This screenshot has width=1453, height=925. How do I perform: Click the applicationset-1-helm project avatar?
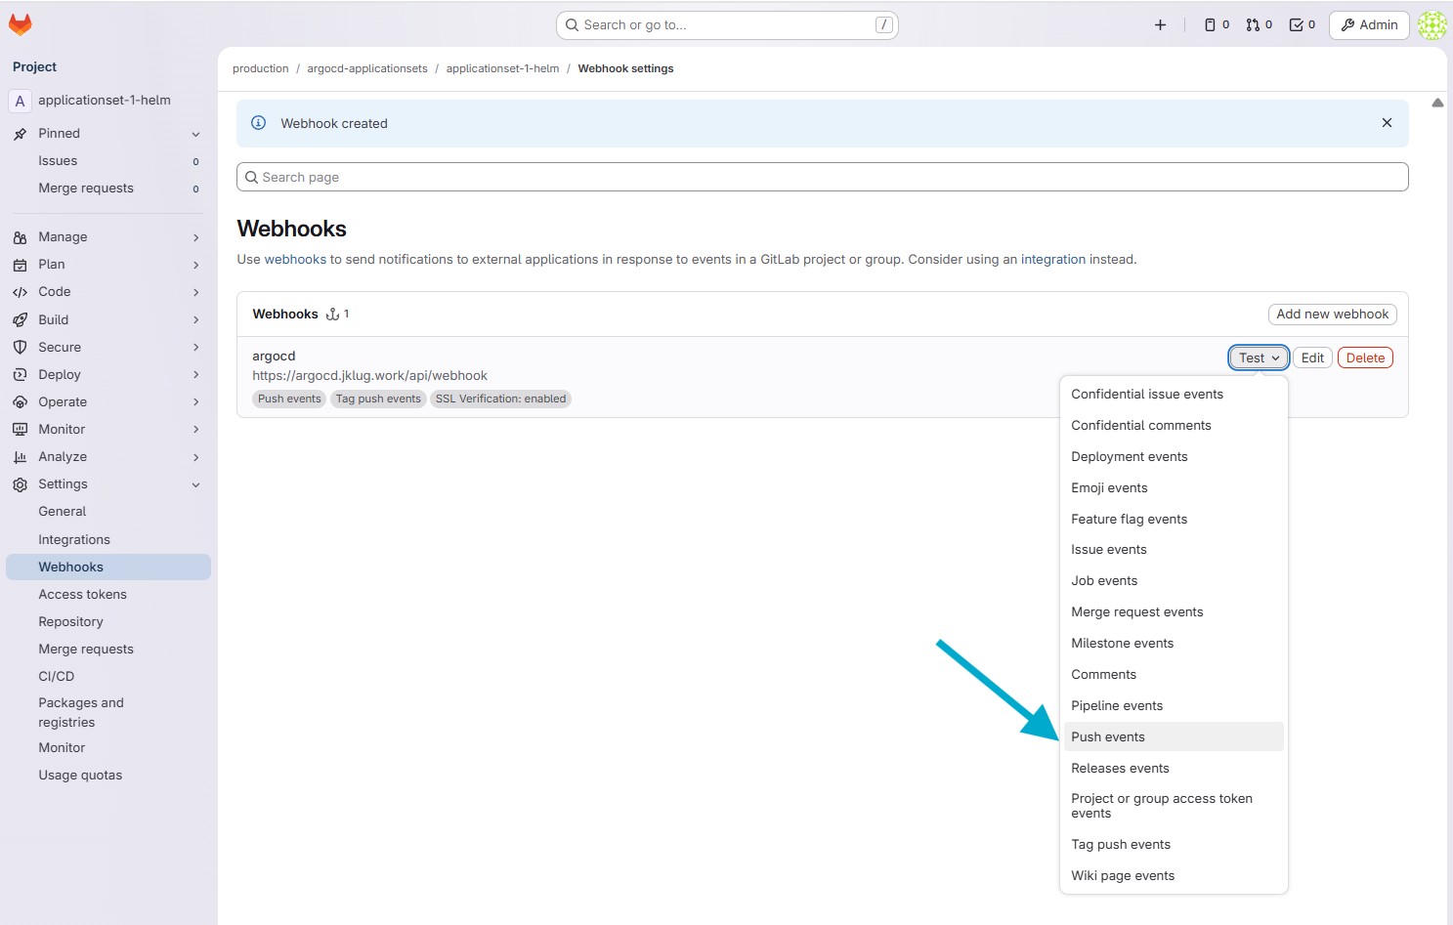[x=20, y=101]
